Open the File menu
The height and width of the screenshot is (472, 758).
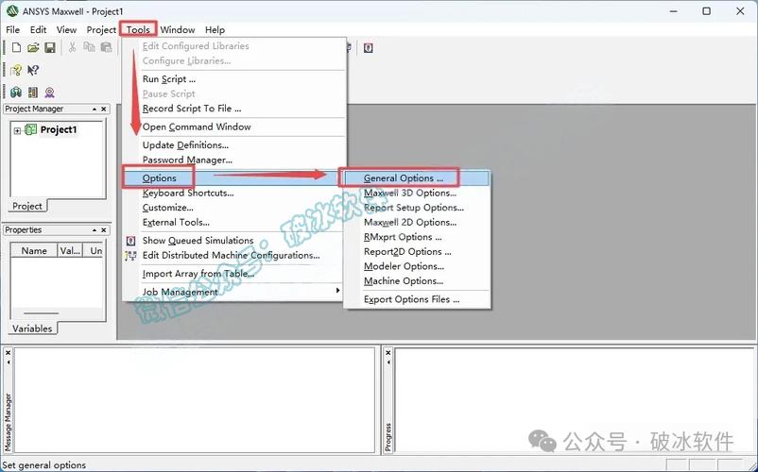coord(13,29)
